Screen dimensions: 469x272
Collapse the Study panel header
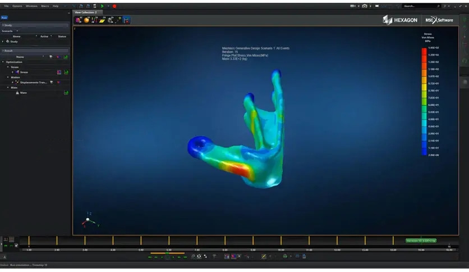click(x=35, y=25)
